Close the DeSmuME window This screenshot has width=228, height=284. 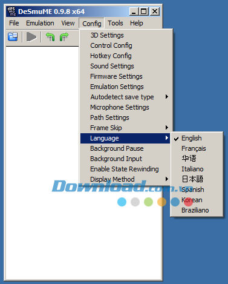click(x=155, y=12)
